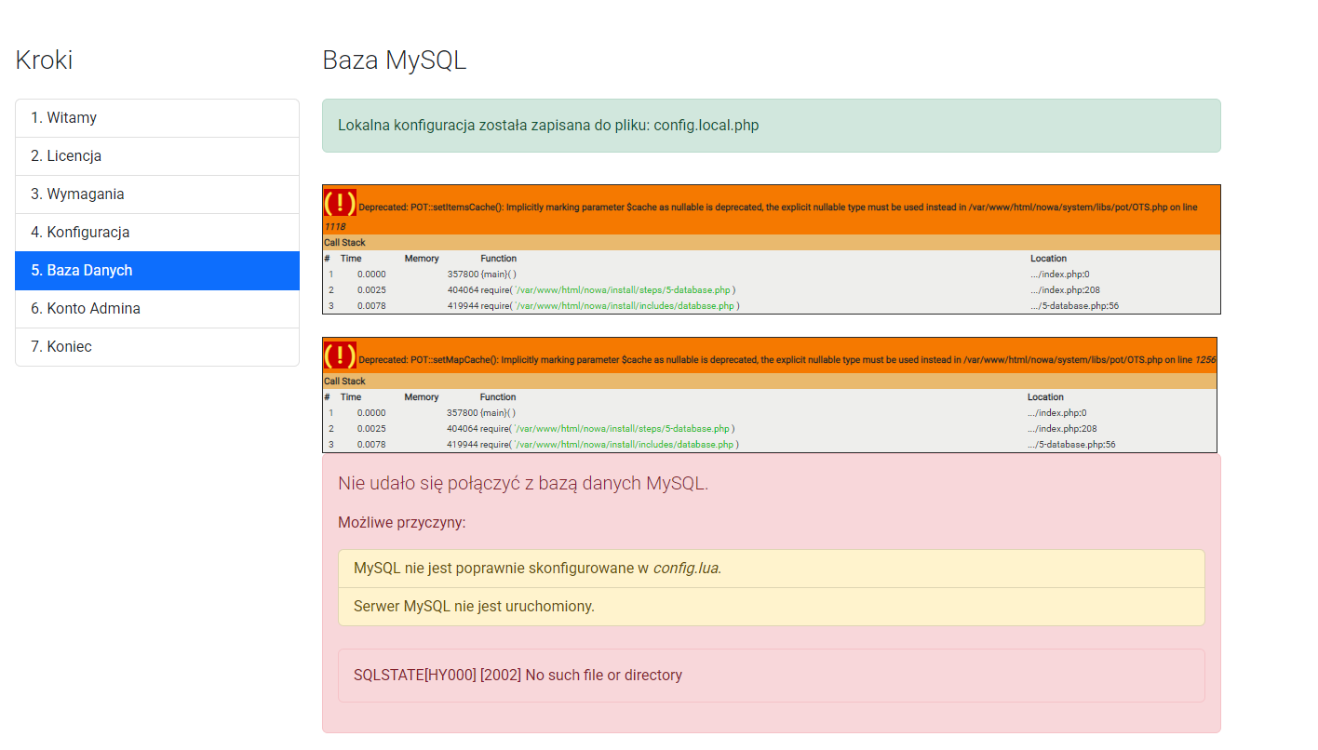
Task: Click warning icon beside the setItemsCache deprecation
Action: [340, 202]
